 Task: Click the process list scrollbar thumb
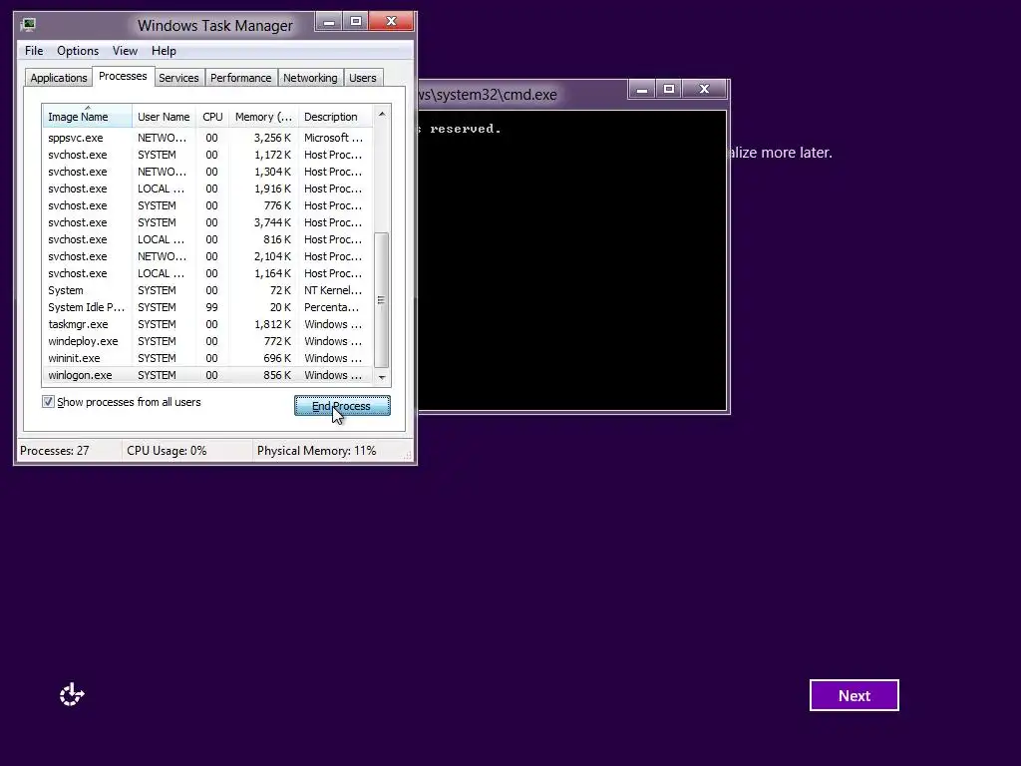[x=382, y=300]
